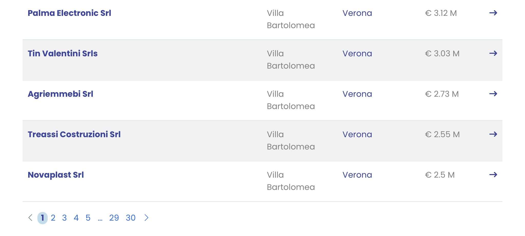Open the Novaplast Srl company name link
The height and width of the screenshot is (236, 525).
coord(56,175)
